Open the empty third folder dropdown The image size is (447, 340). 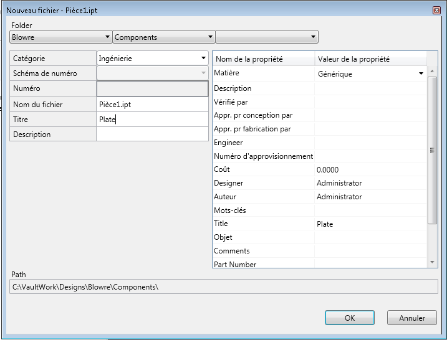click(266, 37)
